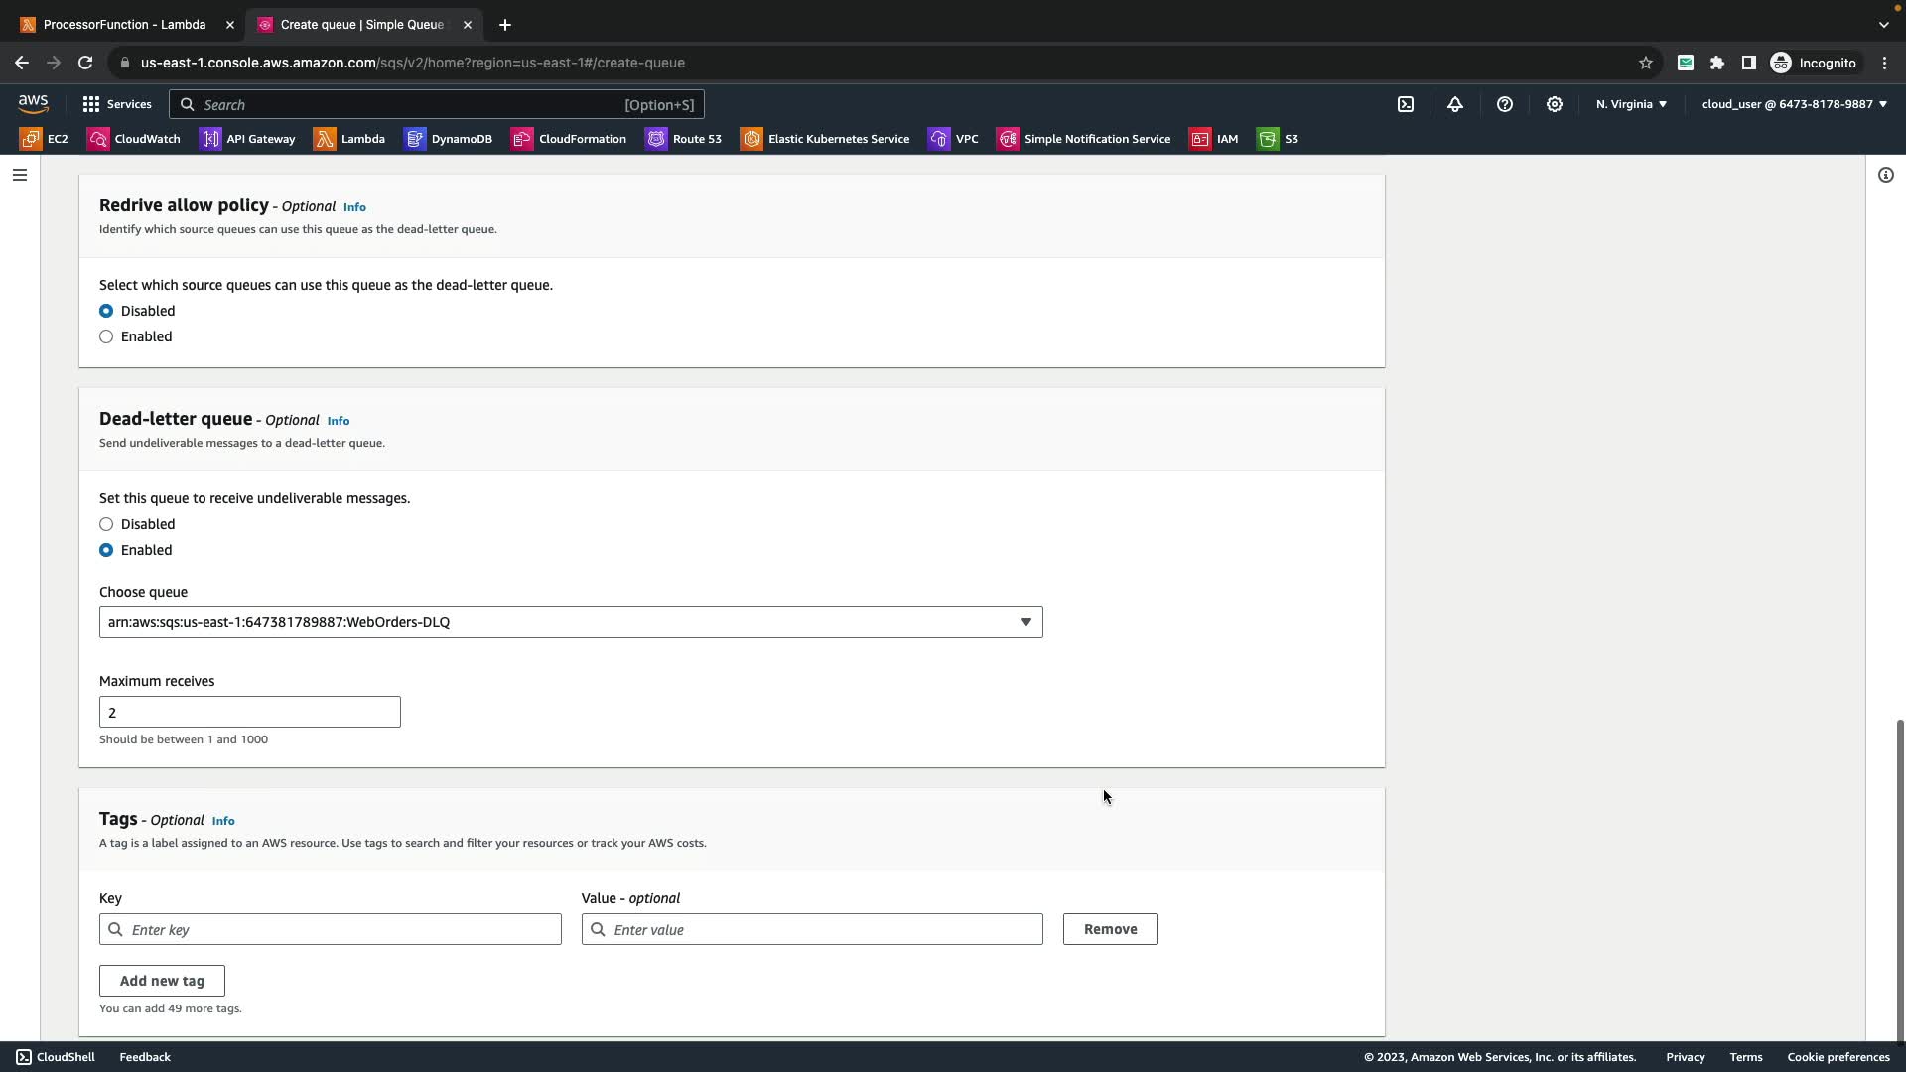Viewport: 1906px width, 1072px height.
Task: Open Lambda service shortcut in favorites bar
Action: point(349,139)
